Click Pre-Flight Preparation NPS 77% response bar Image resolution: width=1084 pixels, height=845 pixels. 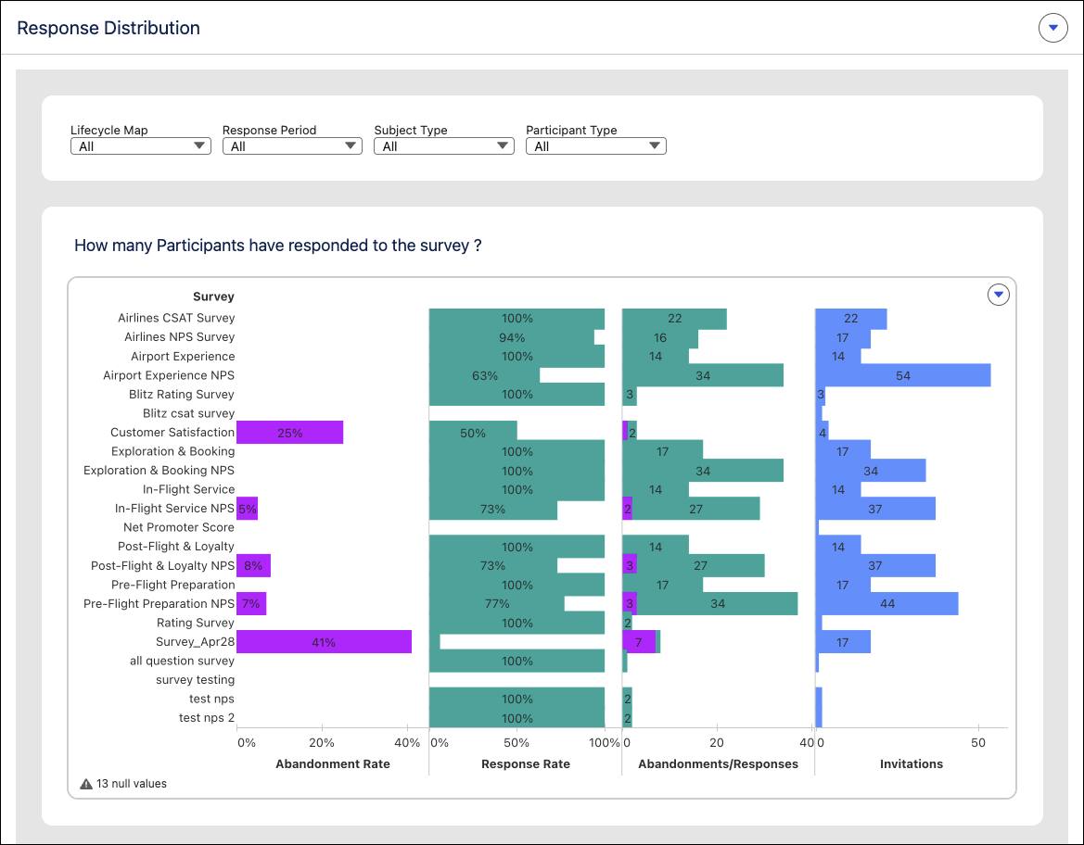(x=497, y=604)
